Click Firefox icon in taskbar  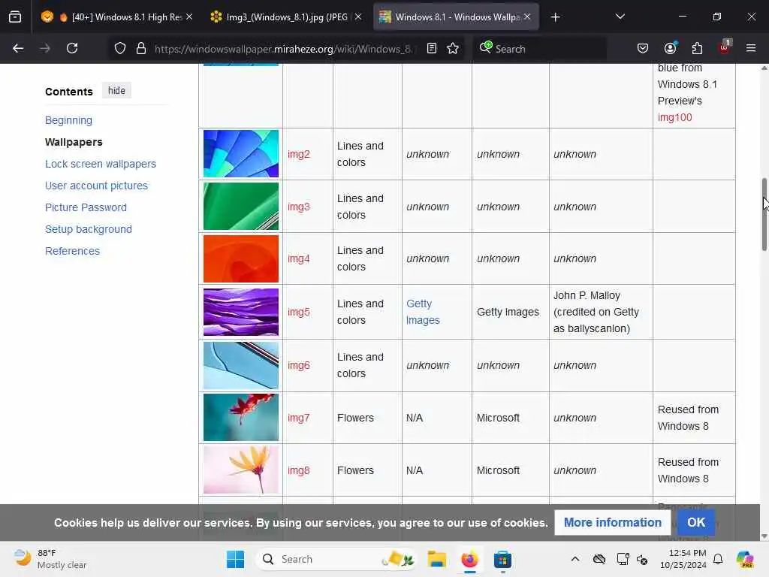pos(469,559)
